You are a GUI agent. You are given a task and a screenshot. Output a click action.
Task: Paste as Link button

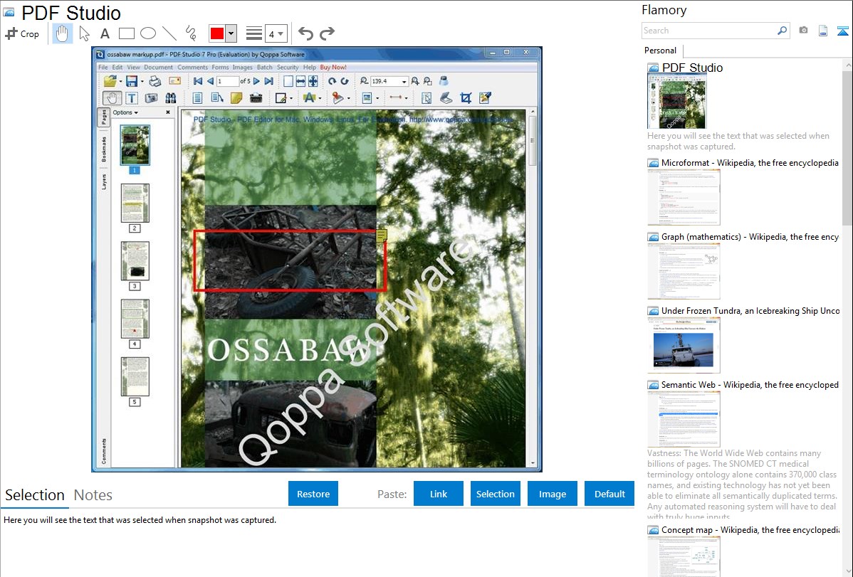point(439,494)
